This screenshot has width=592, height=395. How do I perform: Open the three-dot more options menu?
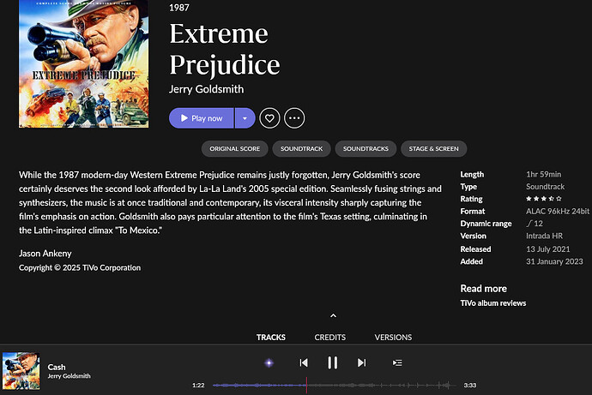click(294, 118)
